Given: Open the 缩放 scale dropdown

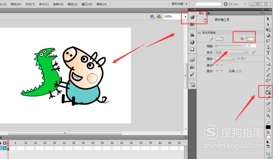Looking at the screenshot, I should click(225, 59).
